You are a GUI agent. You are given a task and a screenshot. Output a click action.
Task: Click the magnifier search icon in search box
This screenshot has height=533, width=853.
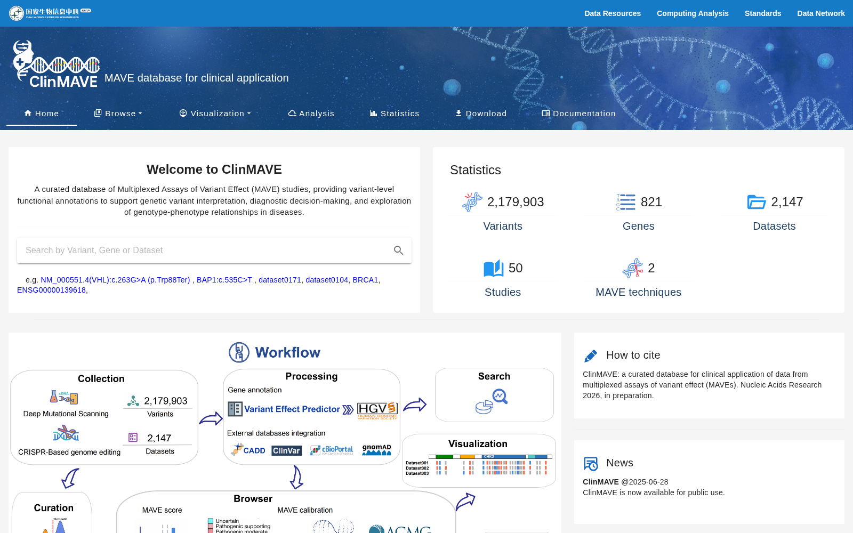pyautogui.click(x=398, y=251)
